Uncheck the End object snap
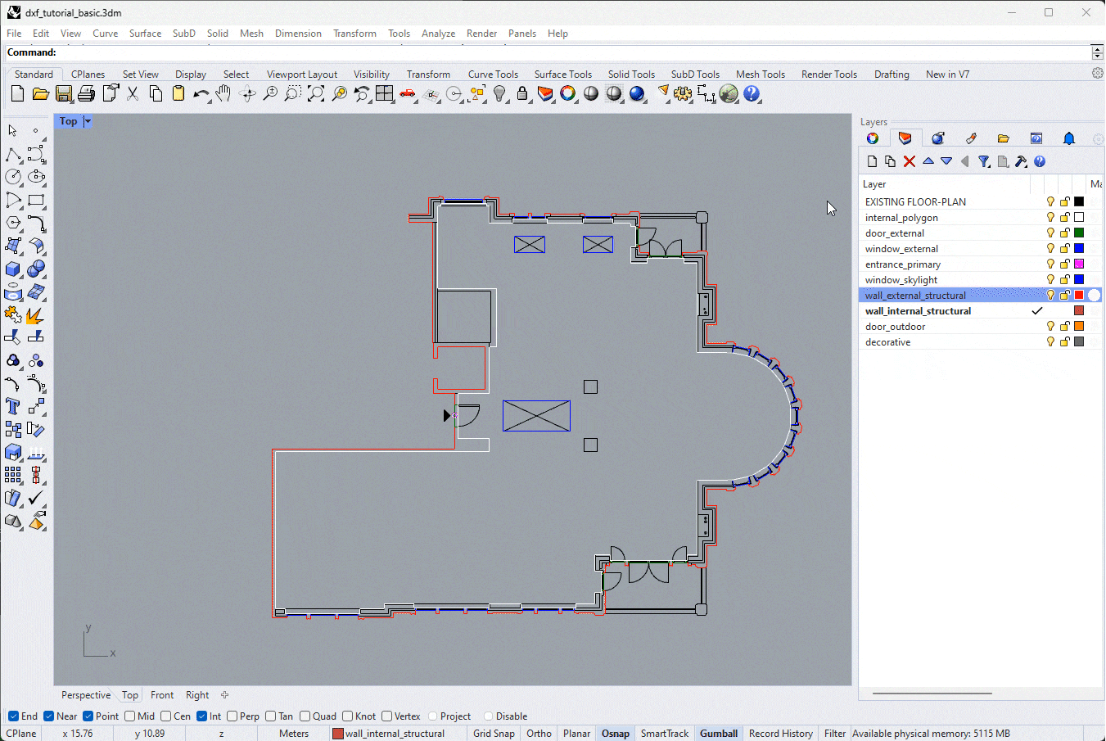 [x=13, y=716]
